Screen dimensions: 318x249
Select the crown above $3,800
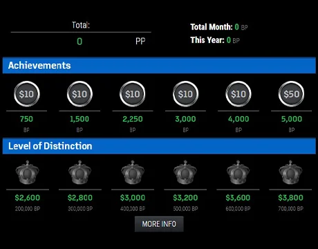[x=290, y=172]
